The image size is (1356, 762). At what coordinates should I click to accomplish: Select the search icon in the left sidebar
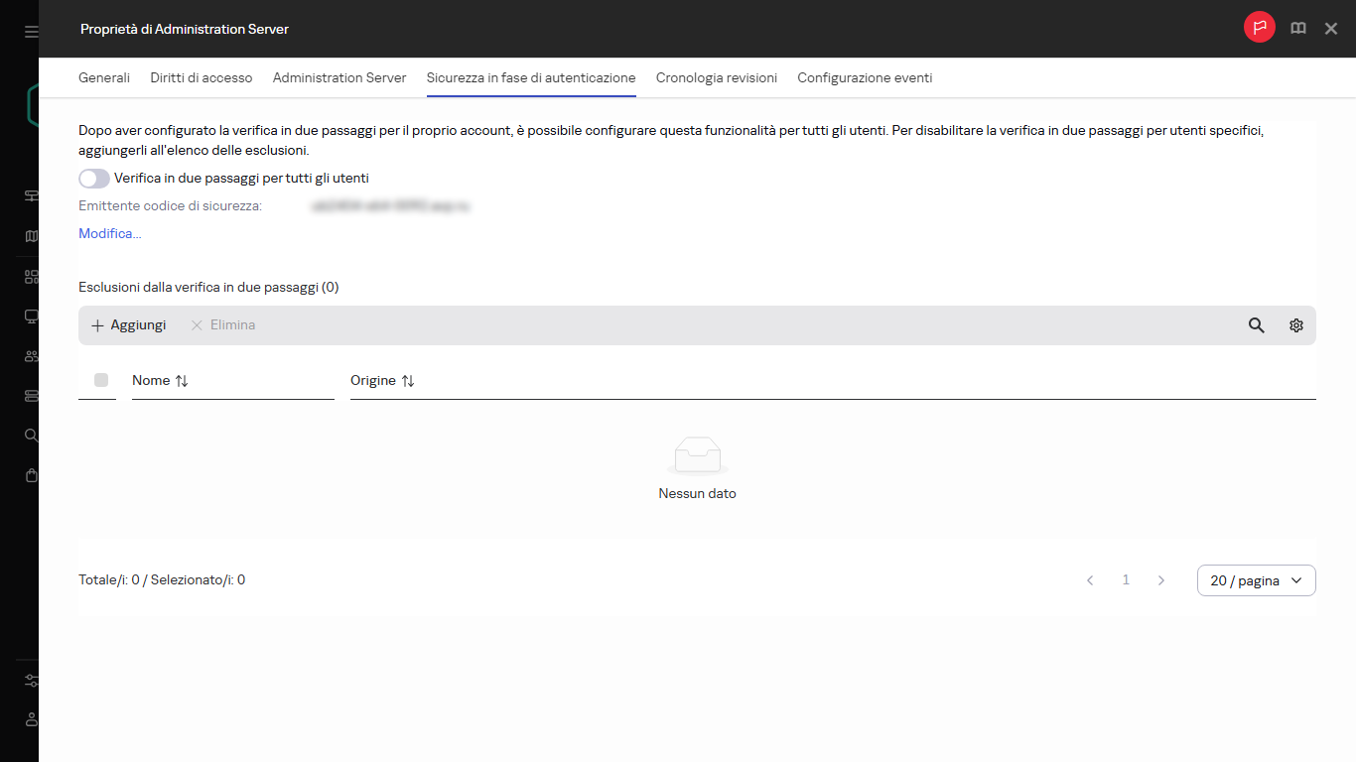[x=30, y=435]
